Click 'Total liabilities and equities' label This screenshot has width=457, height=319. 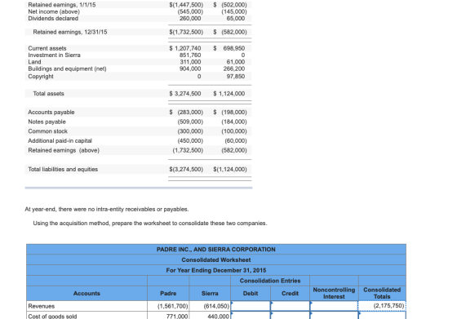tap(63, 169)
